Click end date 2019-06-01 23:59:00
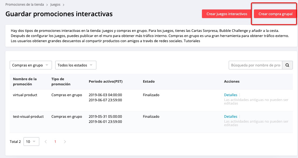The image size is (298, 158). pos(105,122)
